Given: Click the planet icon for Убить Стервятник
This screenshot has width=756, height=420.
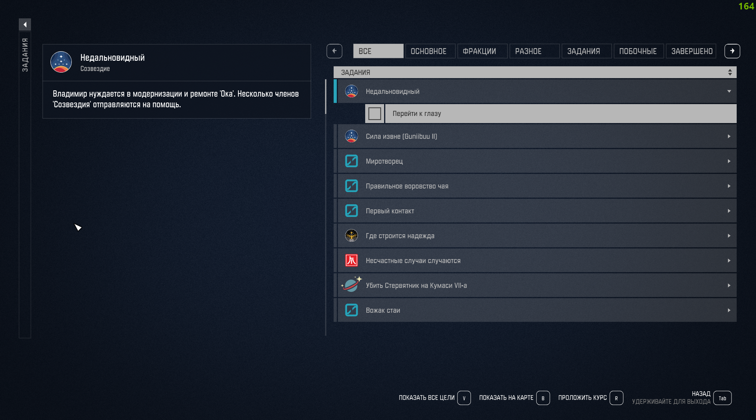Looking at the screenshot, I should [x=351, y=284].
